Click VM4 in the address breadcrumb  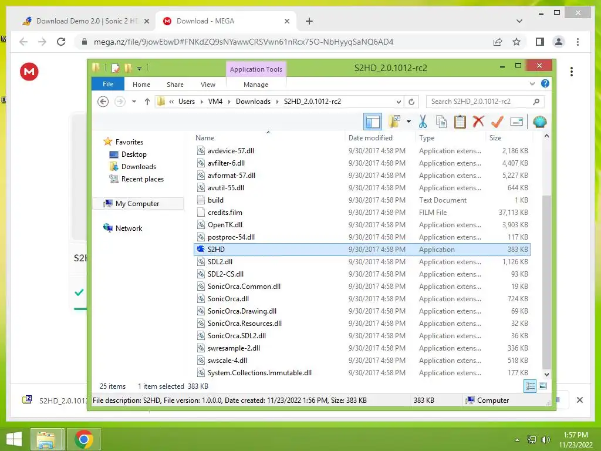[215, 102]
